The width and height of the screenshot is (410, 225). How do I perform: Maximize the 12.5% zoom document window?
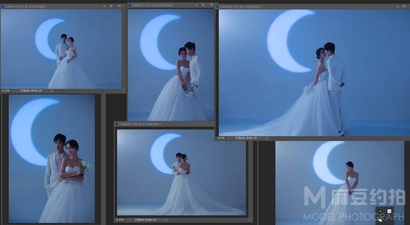click(404, 6)
